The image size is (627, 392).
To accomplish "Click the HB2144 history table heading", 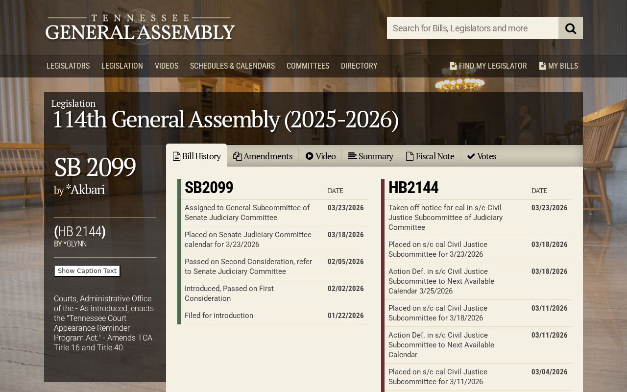I will tap(413, 188).
